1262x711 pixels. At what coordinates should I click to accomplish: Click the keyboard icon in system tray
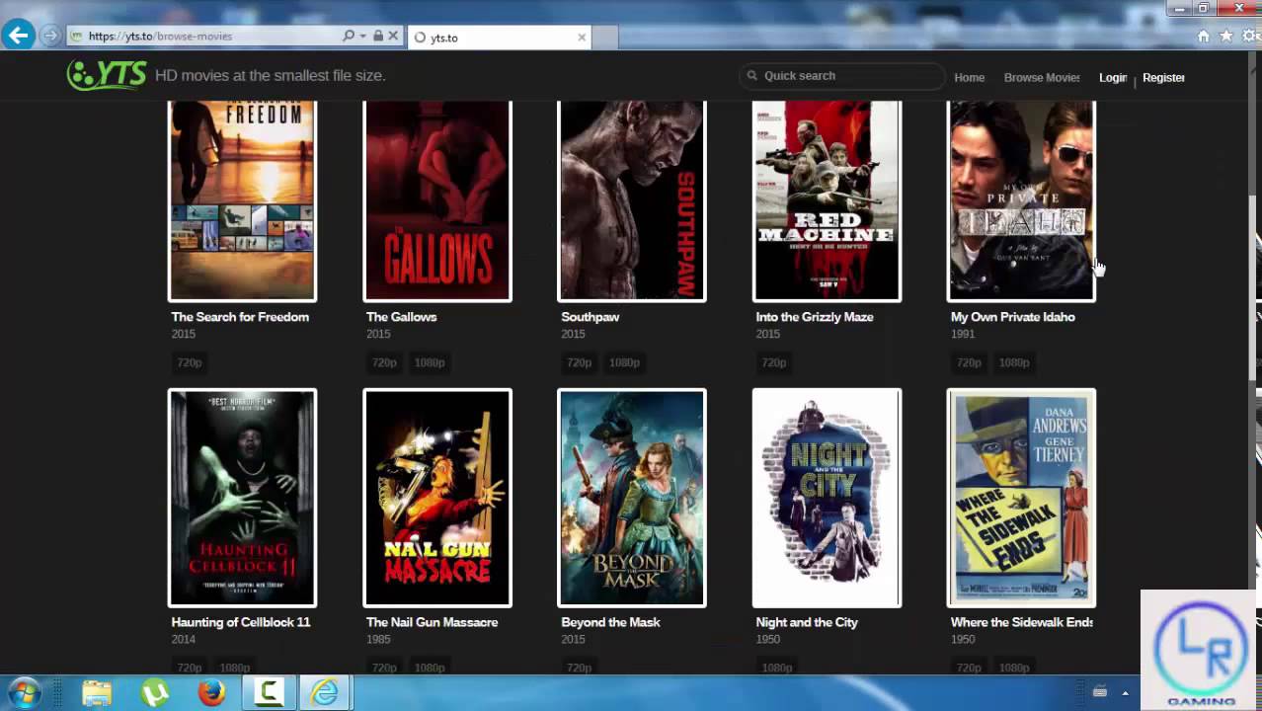1099,692
